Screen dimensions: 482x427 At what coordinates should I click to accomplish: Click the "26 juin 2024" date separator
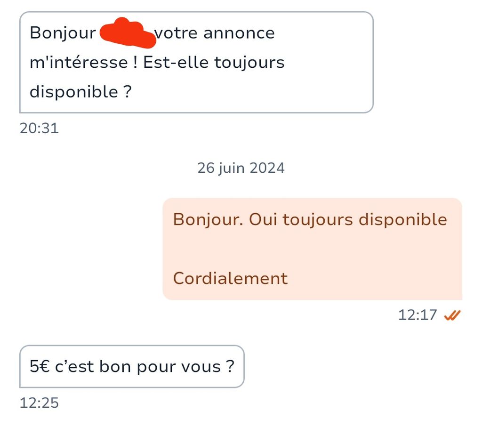(241, 168)
